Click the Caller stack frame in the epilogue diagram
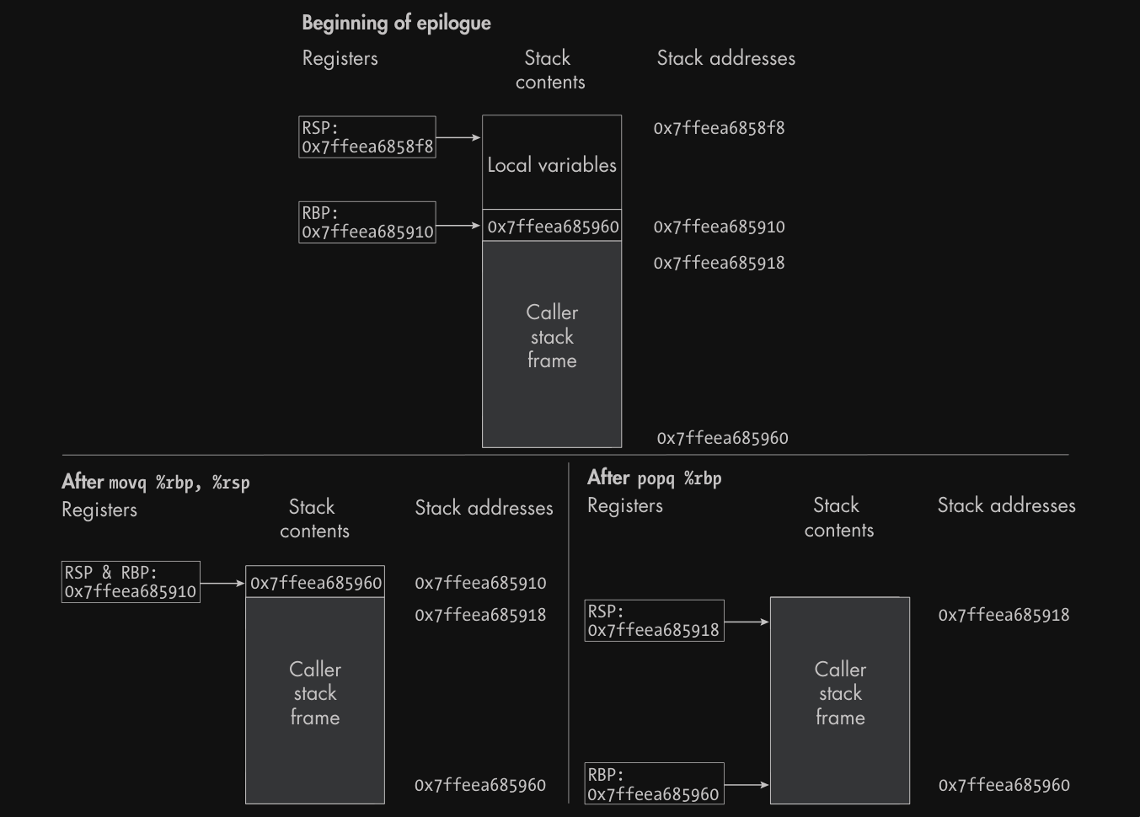The height and width of the screenshot is (817, 1140). 552,337
